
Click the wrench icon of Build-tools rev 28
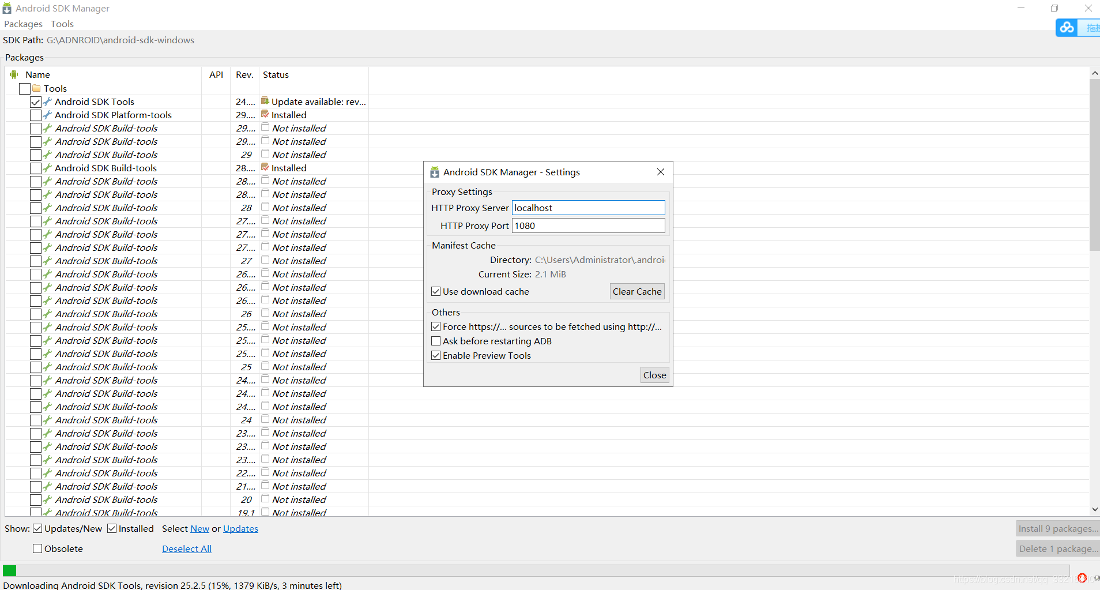(x=48, y=208)
